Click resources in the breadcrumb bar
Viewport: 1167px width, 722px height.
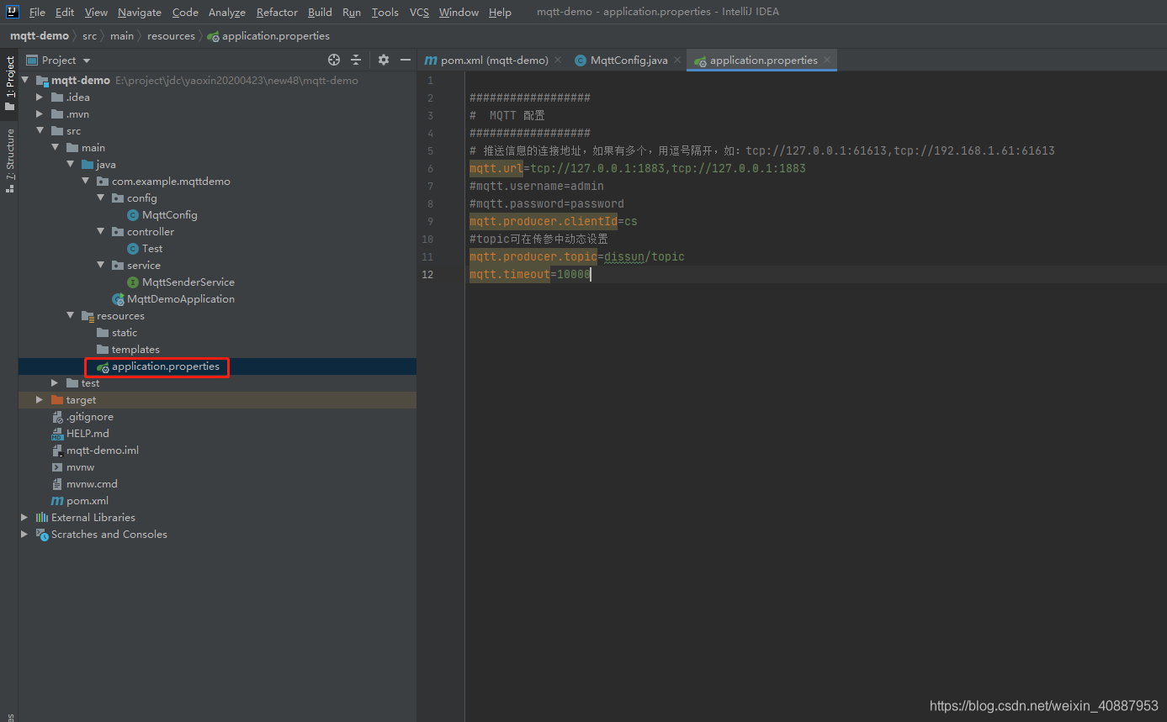171,36
